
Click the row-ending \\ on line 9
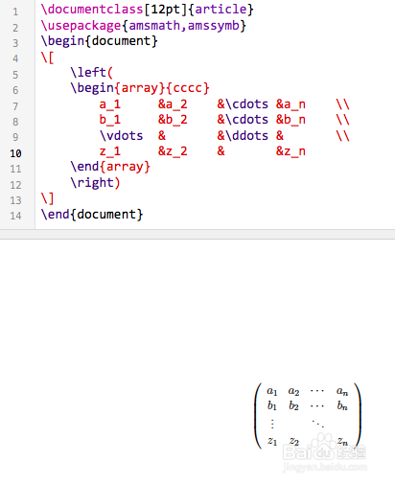343,135
